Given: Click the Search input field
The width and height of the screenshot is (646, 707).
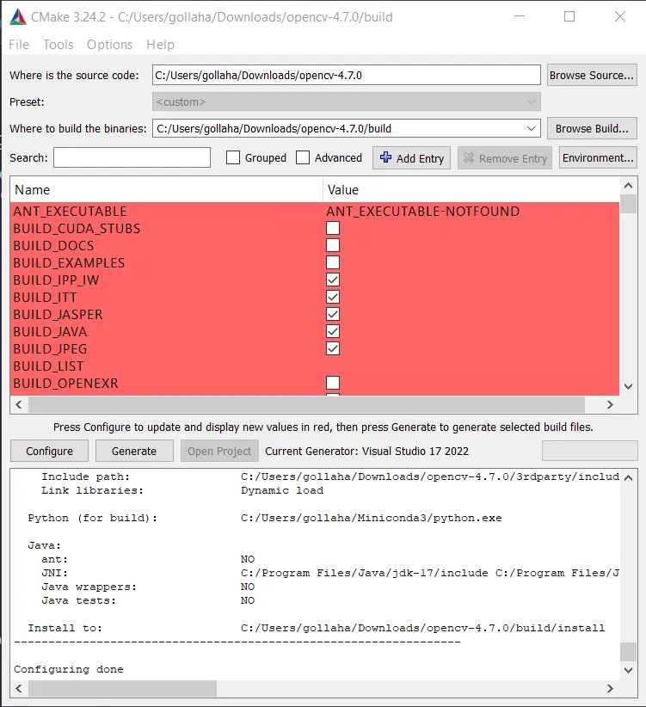Looking at the screenshot, I should point(132,157).
